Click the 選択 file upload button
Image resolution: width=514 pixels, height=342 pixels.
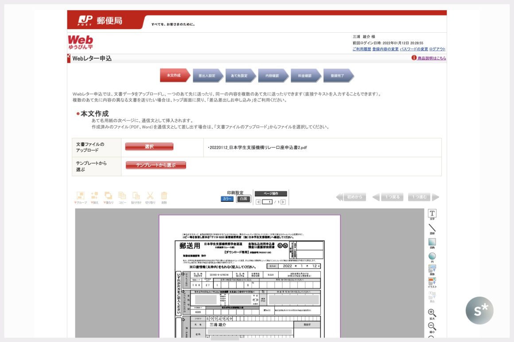pos(149,147)
